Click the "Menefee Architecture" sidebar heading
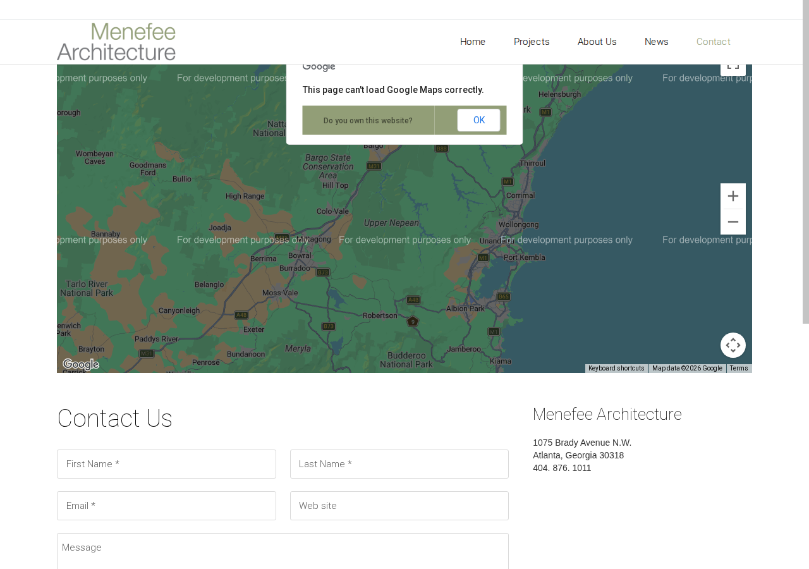Viewport: 809px width, 569px height. [607, 414]
